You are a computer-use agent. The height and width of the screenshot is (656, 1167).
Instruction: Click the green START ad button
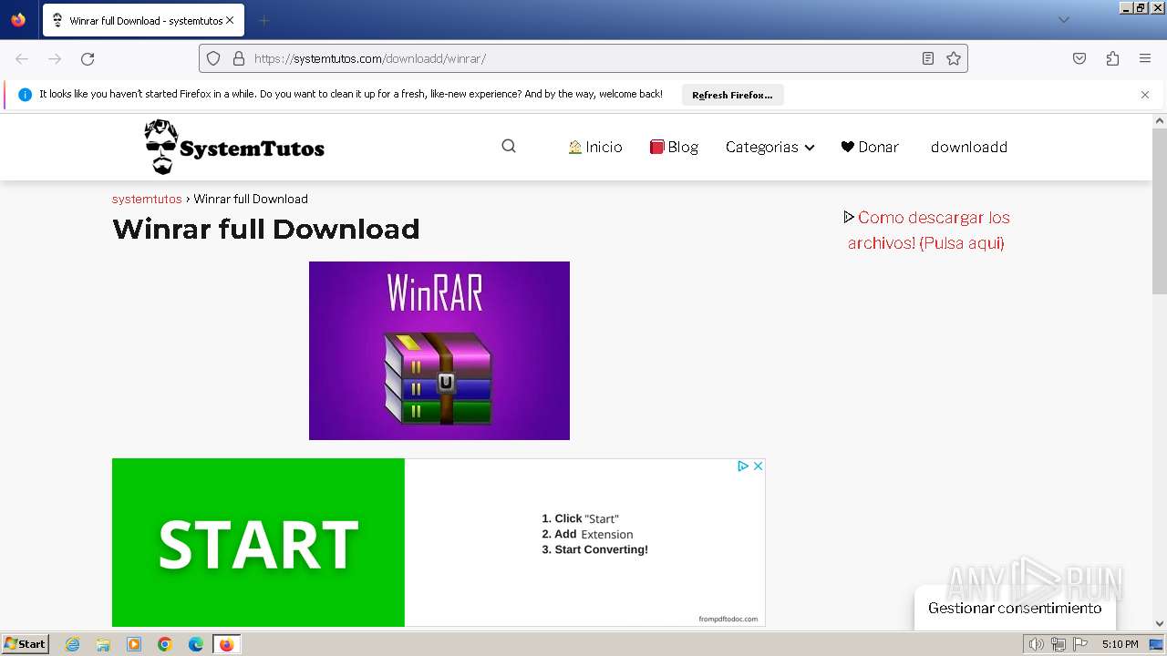[258, 543]
